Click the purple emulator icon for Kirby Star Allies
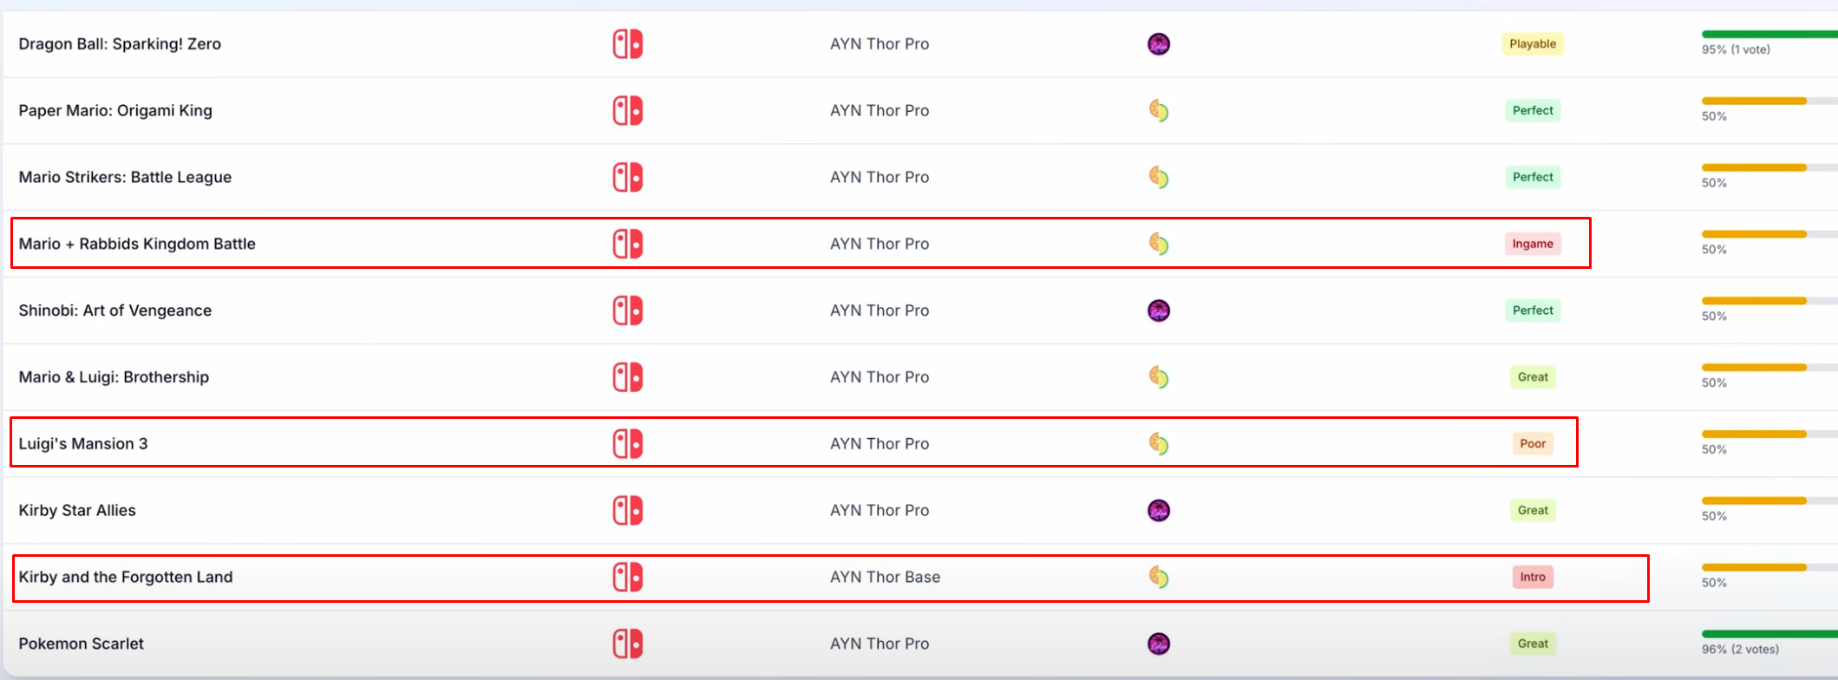This screenshot has width=1838, height=680. pos(1159,511)
